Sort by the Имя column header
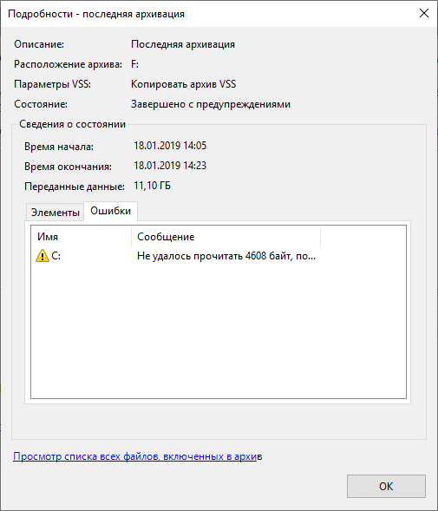438x511 pixels. point(82,237)
